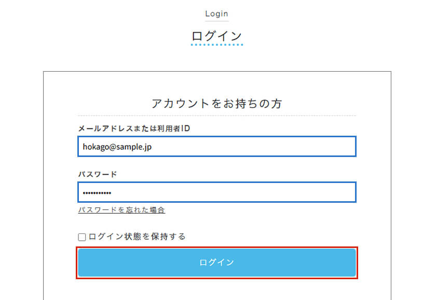The width and height of the screenshot is (436, 300).
Task: Click the large ログイン page title
Action: 217,36
